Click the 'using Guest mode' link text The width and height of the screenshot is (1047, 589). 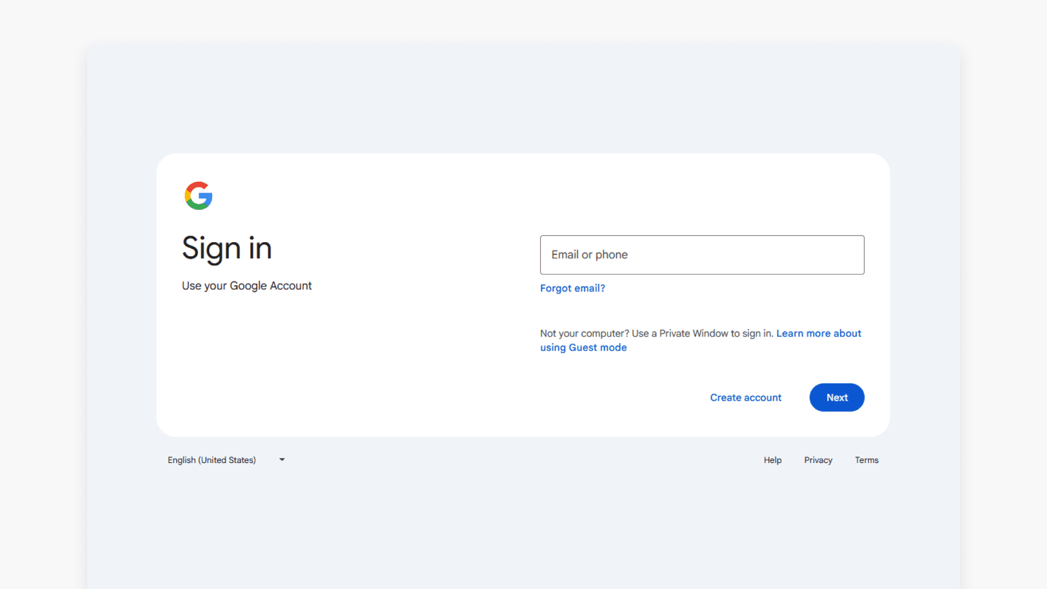click(x=583, y=347)
